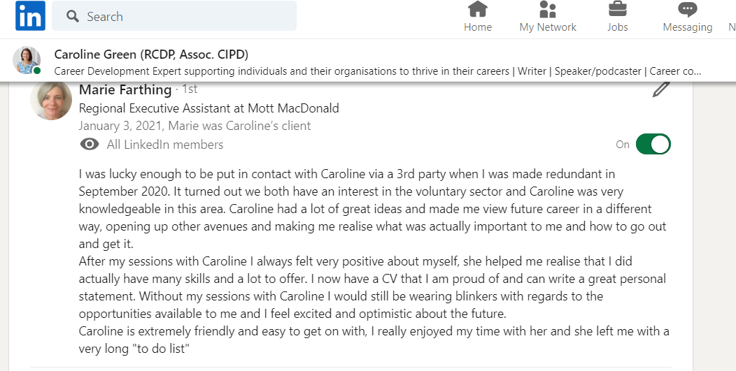Open My Network people icon
This screenshot has width=736, height=371.
pos(548,9)
